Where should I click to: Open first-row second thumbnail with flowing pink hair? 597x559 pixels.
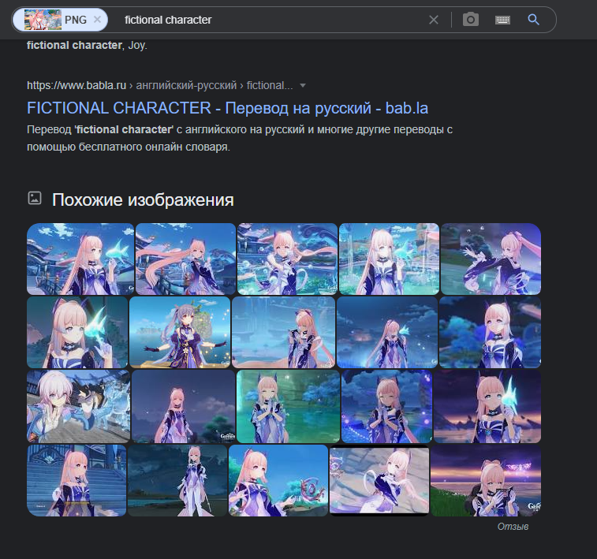(x=186, y=259)
